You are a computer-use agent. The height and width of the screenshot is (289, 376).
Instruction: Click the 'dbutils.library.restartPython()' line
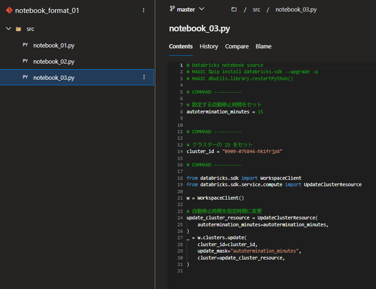240,78
